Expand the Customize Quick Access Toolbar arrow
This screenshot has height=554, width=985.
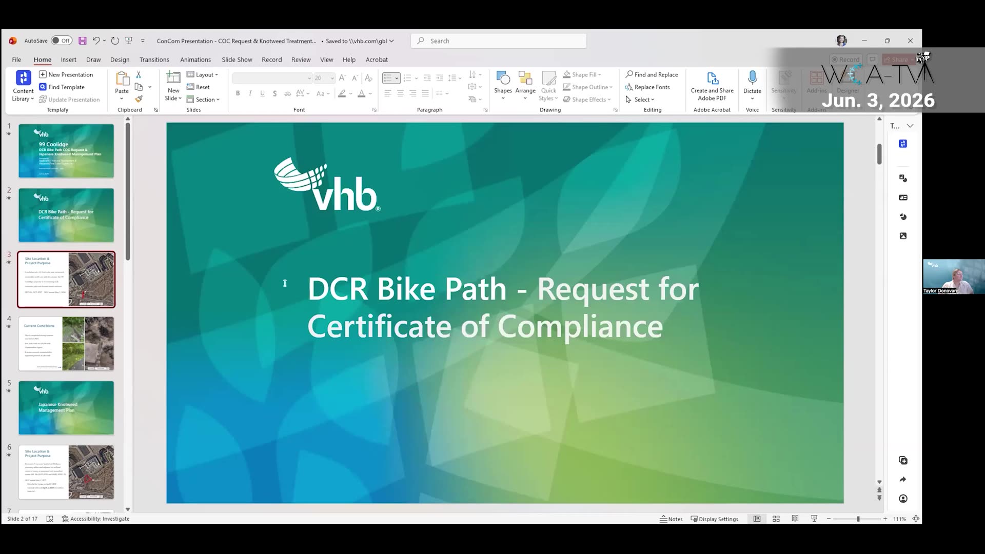(143, 41)
